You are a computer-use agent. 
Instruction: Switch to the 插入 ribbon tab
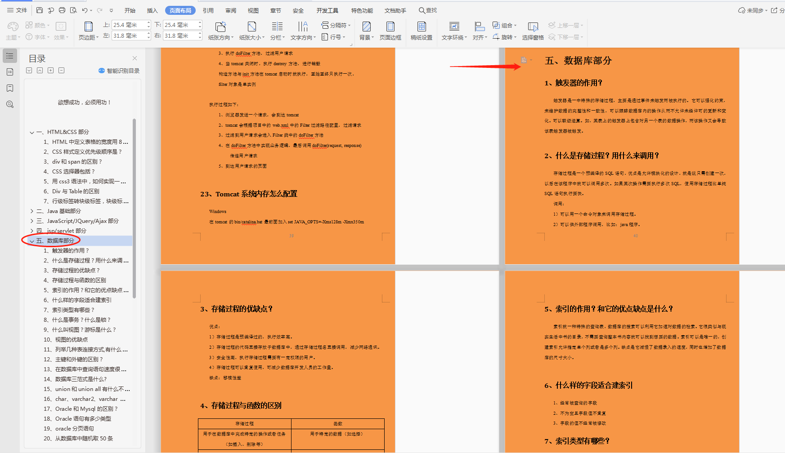coord(153,10)
